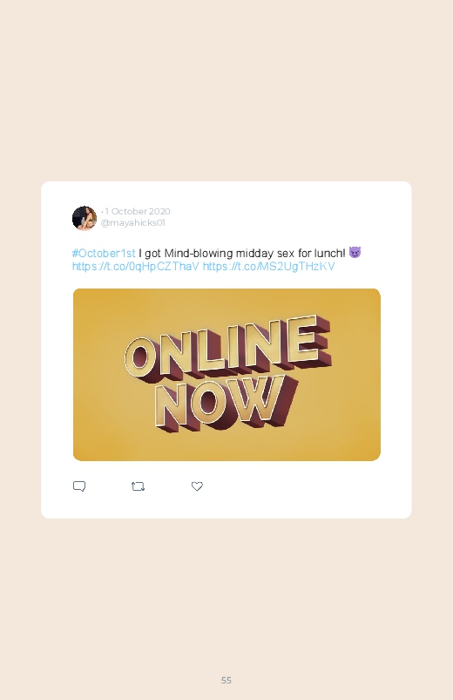This screenshot has width=453, height=700.
Task: Click the word lunch in the tweet
Action: click(328, 253)
